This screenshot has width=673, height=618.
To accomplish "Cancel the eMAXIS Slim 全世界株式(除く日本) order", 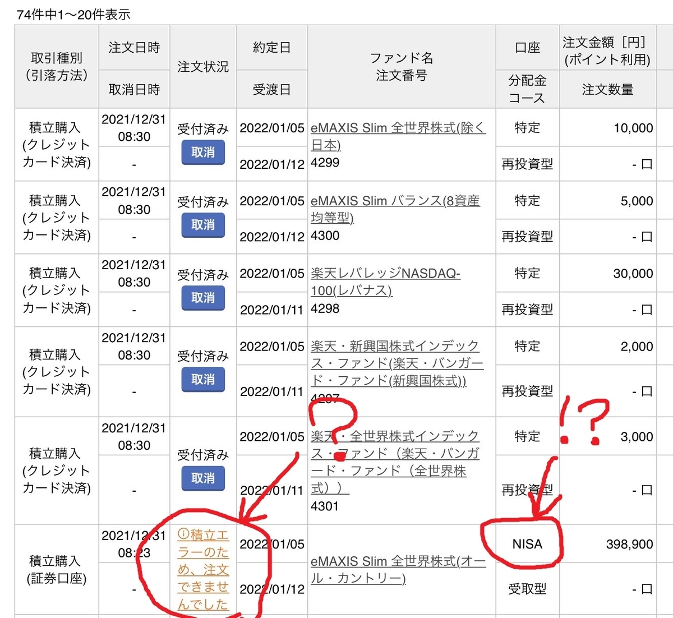I will coord(203,152).
